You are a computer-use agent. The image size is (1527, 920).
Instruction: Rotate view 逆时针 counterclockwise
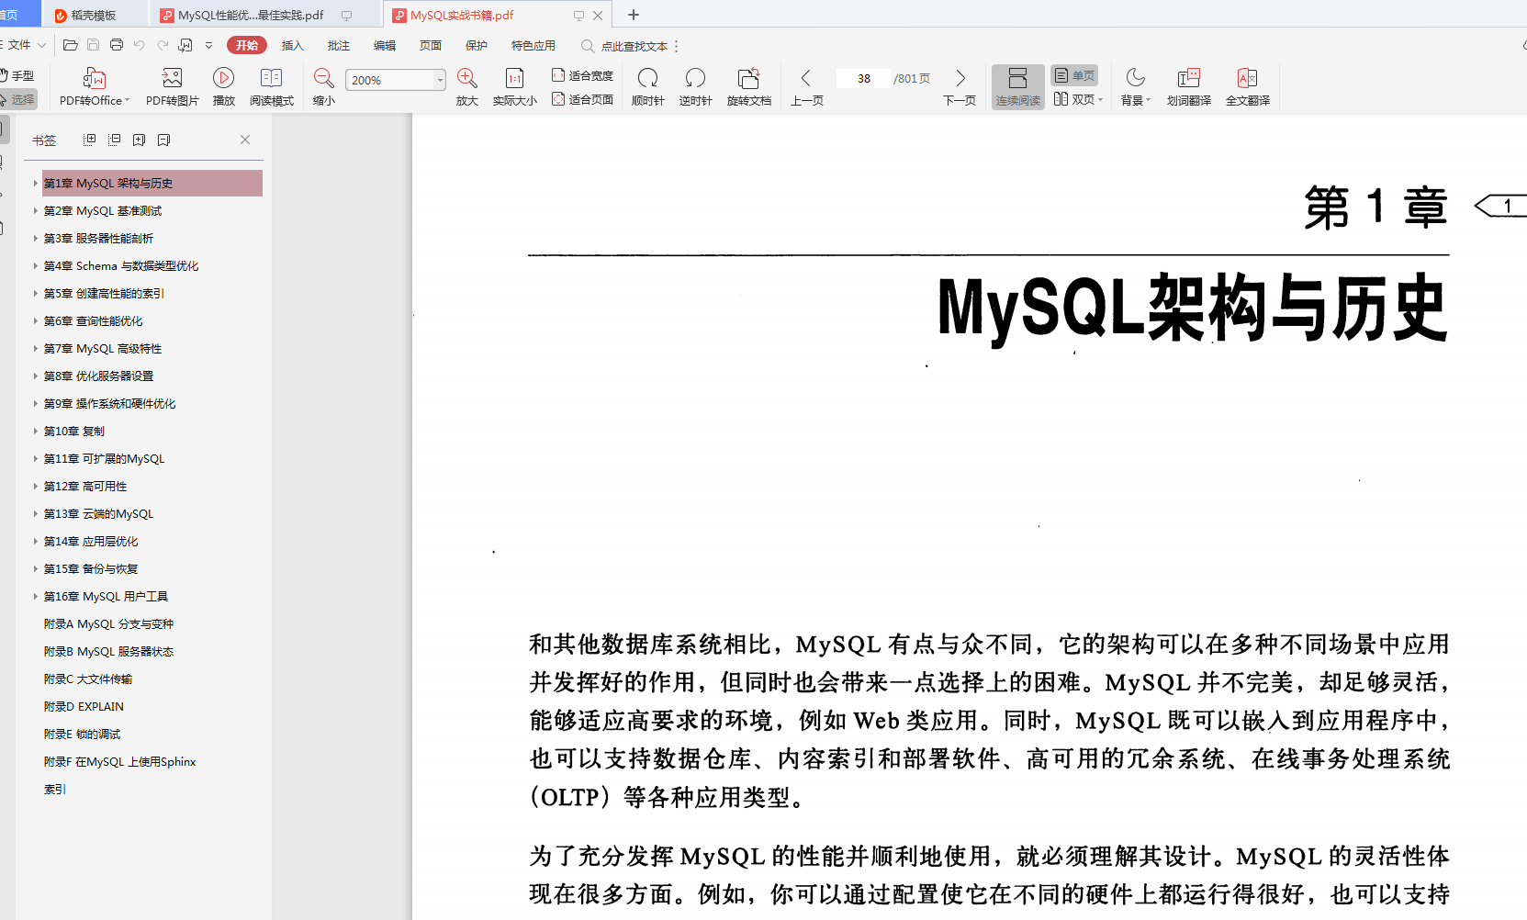(x=695, y=86)
